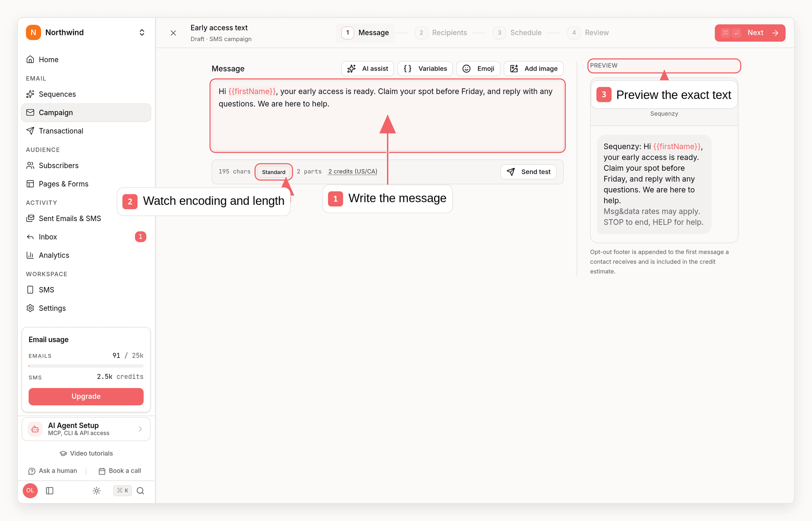The height and width of the screenshot is (521, 812).
Task: Click the '195 chars' counter
Action: pyautogui.click(x=235, y=171)
